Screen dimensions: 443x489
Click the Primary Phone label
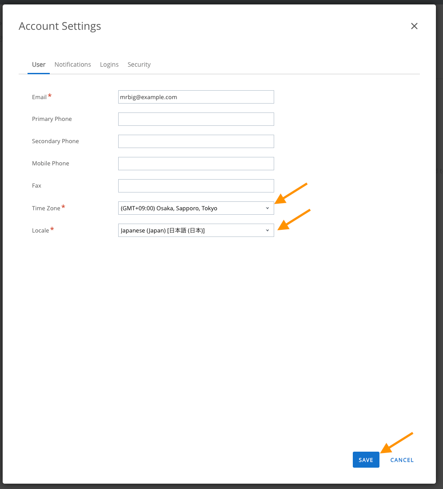[52, 119]
